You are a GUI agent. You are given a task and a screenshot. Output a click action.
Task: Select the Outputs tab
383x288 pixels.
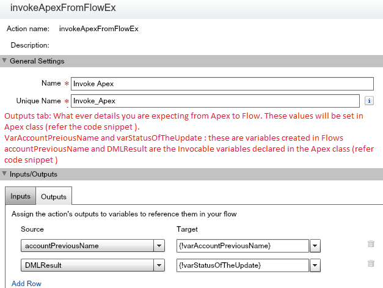pyautogui.click(x=54, y=196)
